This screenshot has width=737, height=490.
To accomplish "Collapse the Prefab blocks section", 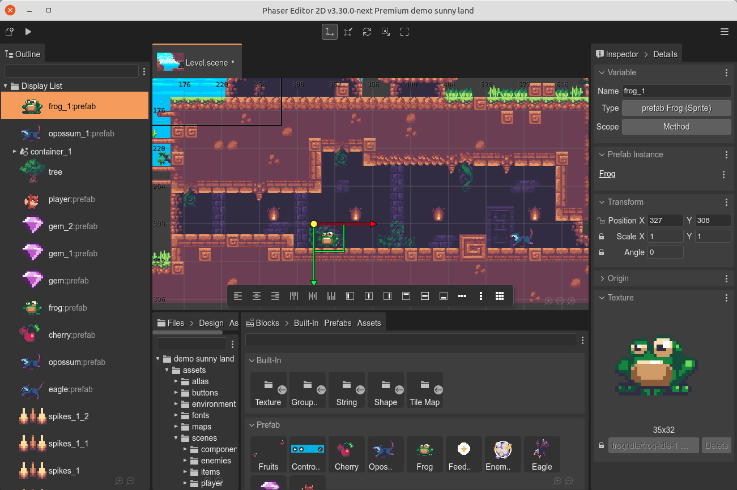I will pyautogui.click(x=252, y=425).
